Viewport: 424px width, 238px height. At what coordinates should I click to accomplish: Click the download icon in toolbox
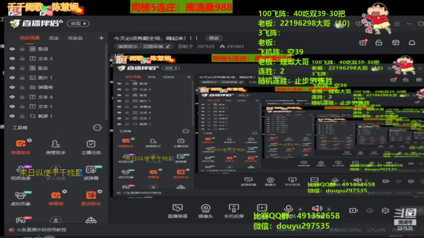[x=56, y=220]
